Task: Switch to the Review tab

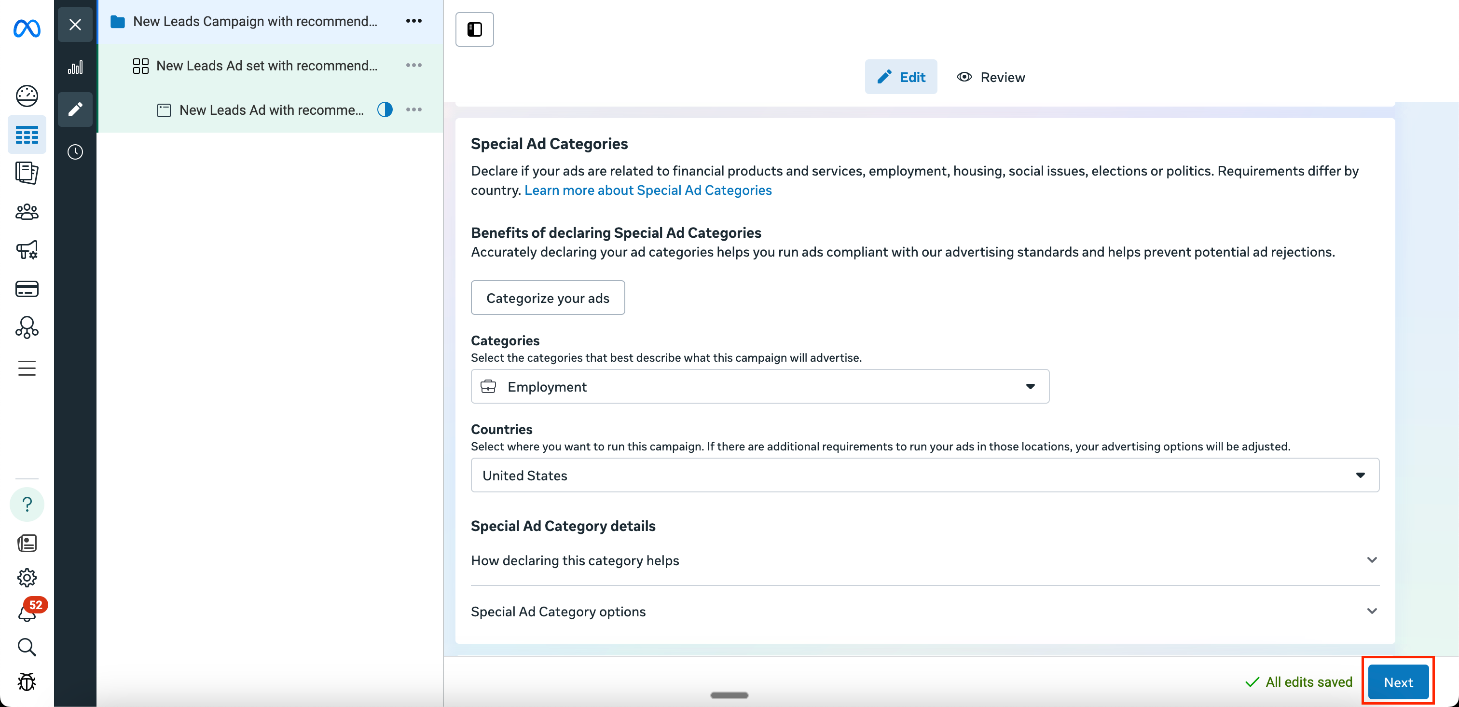Action: click(991, 77)
